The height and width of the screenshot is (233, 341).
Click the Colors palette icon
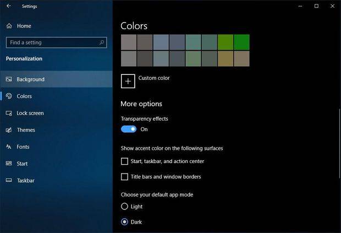point(9,96)
